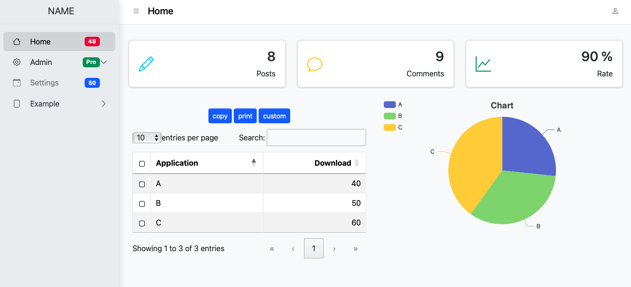Toggle legend swatch C in chart
The image size is (631, 287).
pos(390,127)
